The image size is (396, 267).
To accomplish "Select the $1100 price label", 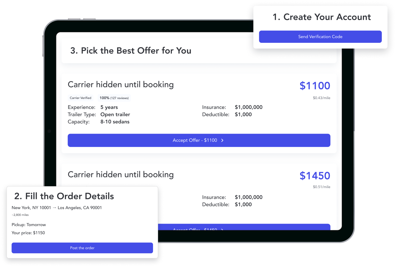I will (315, 86).
